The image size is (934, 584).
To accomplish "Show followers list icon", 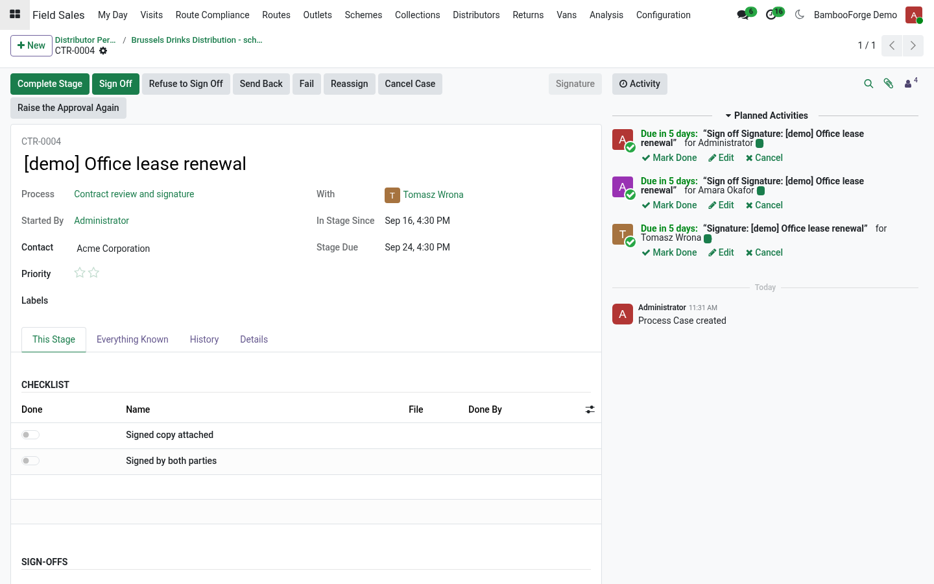I will [x=911, y=83].
